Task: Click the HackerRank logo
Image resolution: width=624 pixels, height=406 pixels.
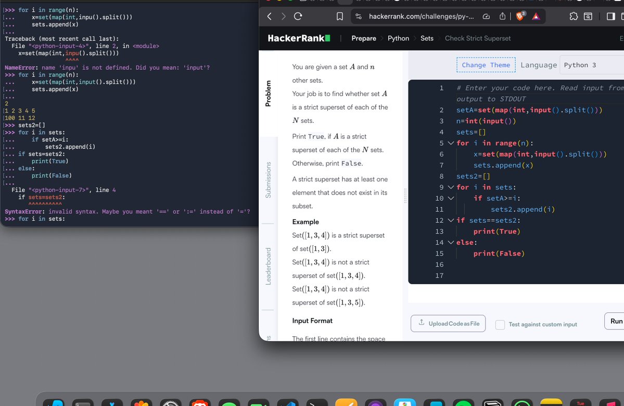Action: click(299, 38)
